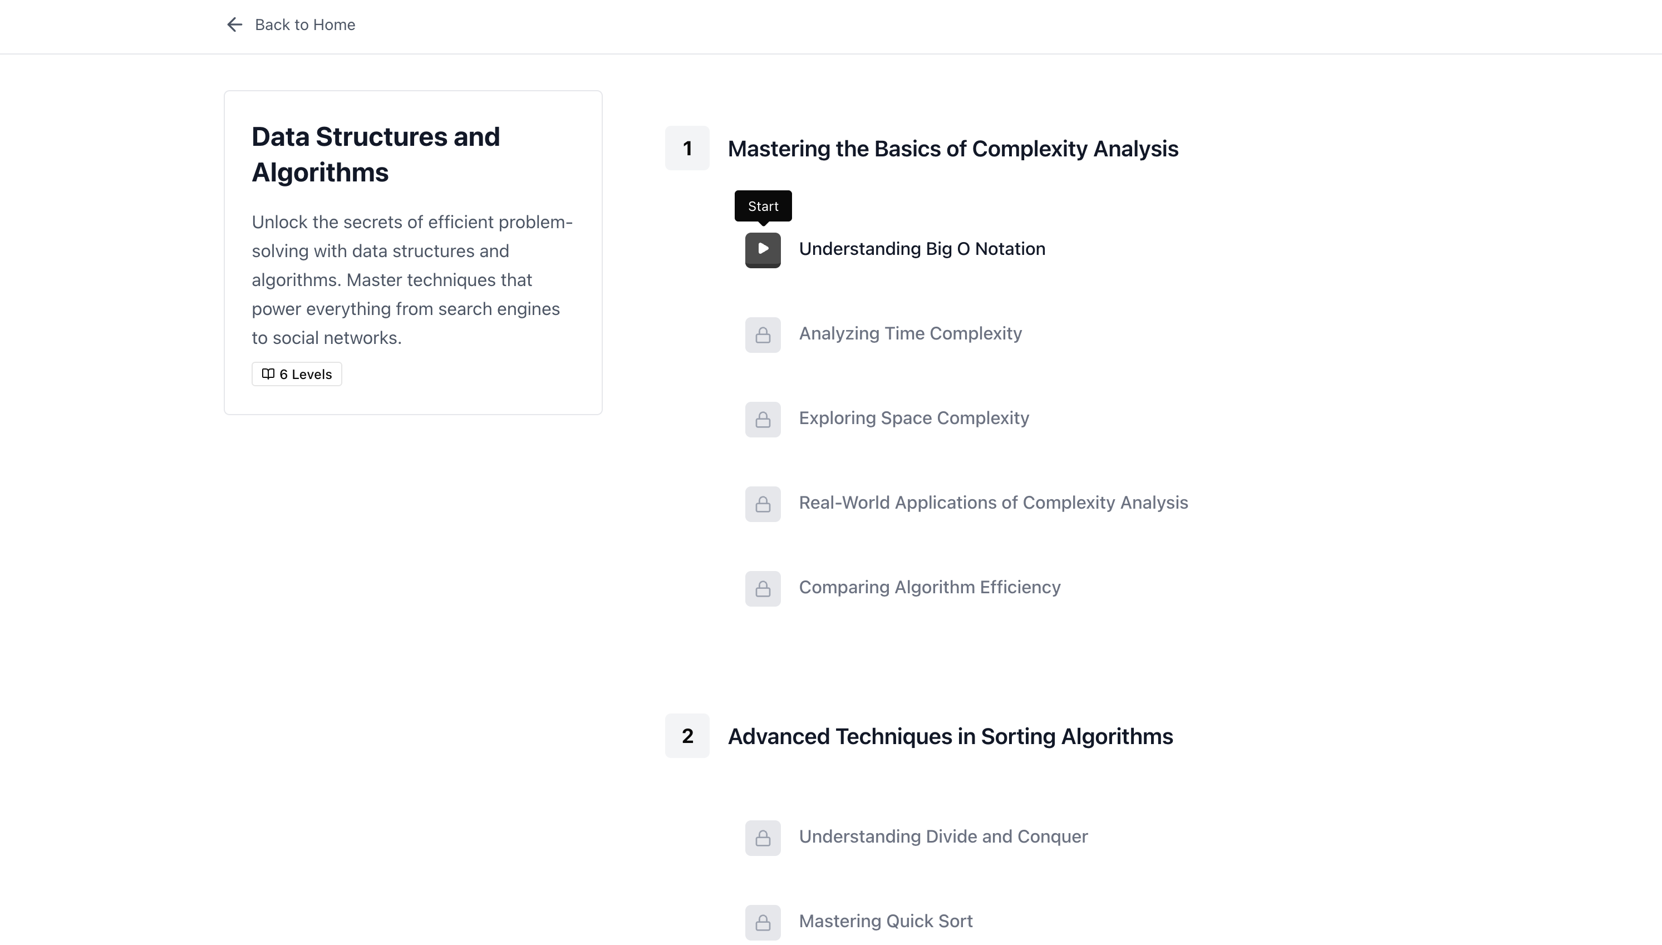1662x945 pixels.
Task: Select the Analyzing Time Complexity lesson title
Action: pos(910,333)
